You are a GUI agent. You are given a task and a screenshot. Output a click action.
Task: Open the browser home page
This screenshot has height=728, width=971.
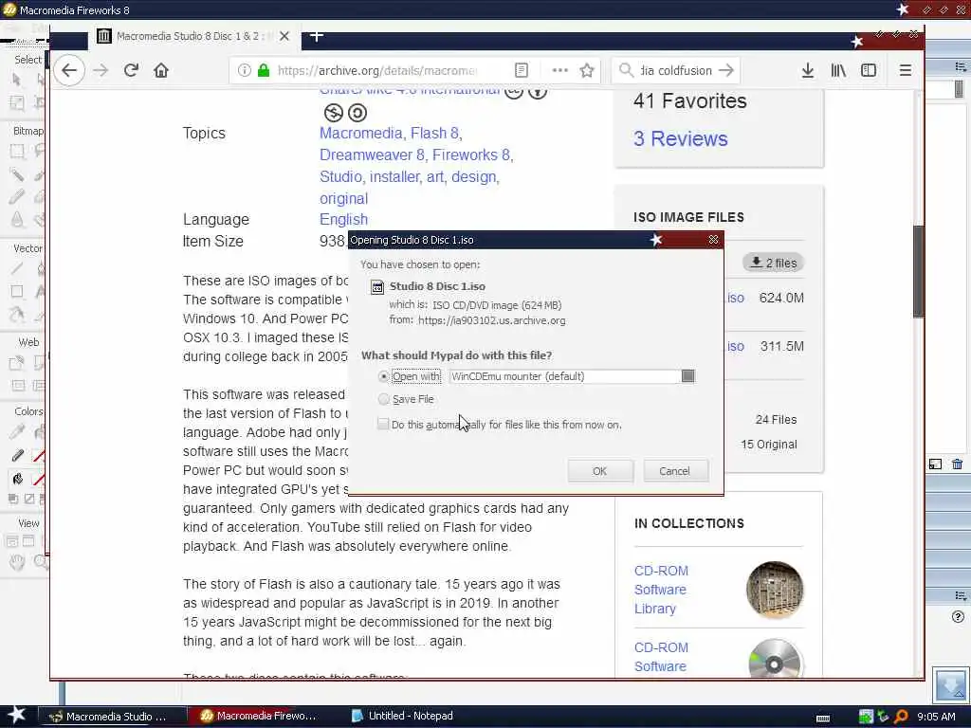[x=161, y=70]
